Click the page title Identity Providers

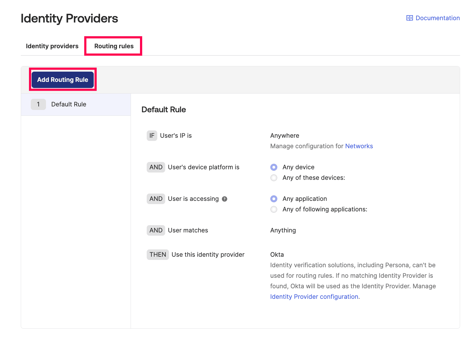tap(69, 18)
